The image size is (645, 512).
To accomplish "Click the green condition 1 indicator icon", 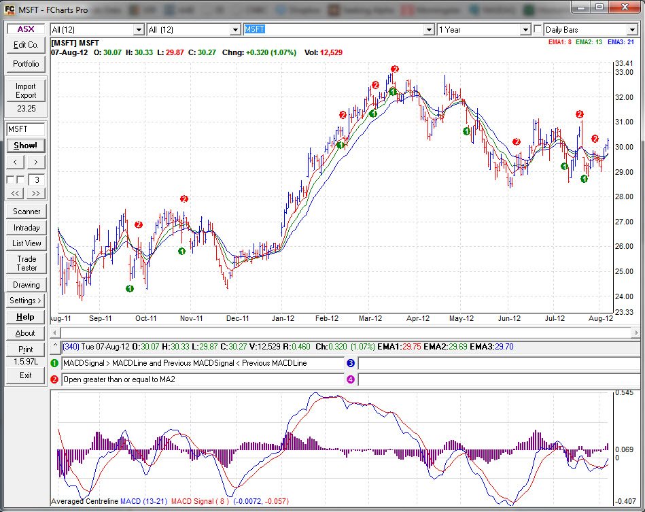I will point(54,363).
